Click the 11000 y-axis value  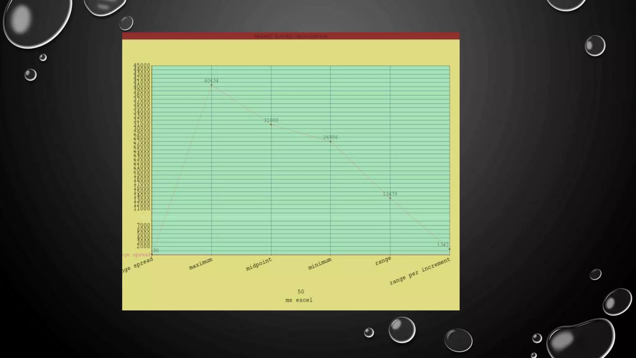pyautogui.click(x=142, y=208)
